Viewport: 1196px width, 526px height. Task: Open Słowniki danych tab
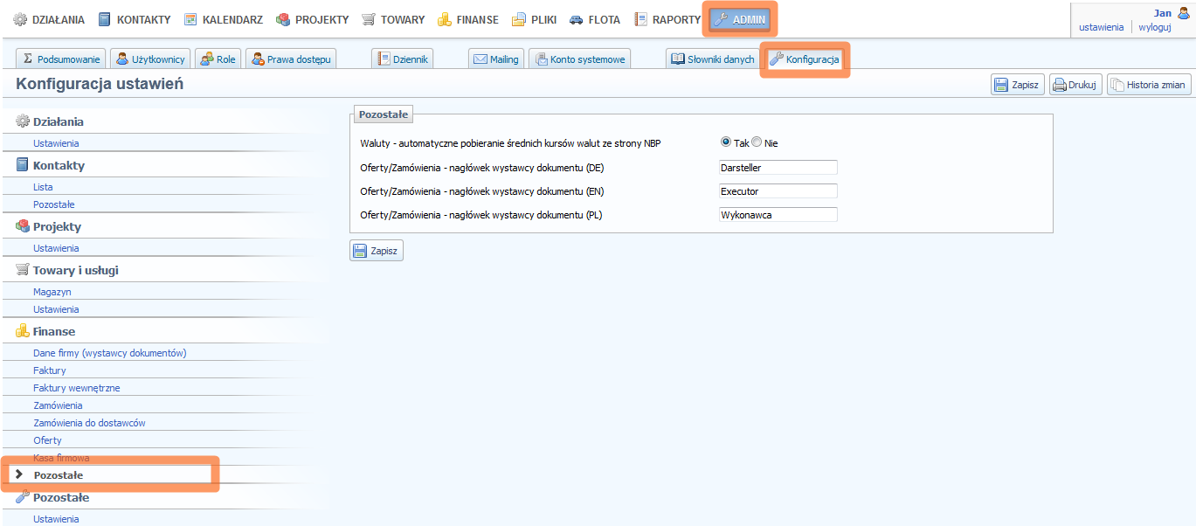713,59
